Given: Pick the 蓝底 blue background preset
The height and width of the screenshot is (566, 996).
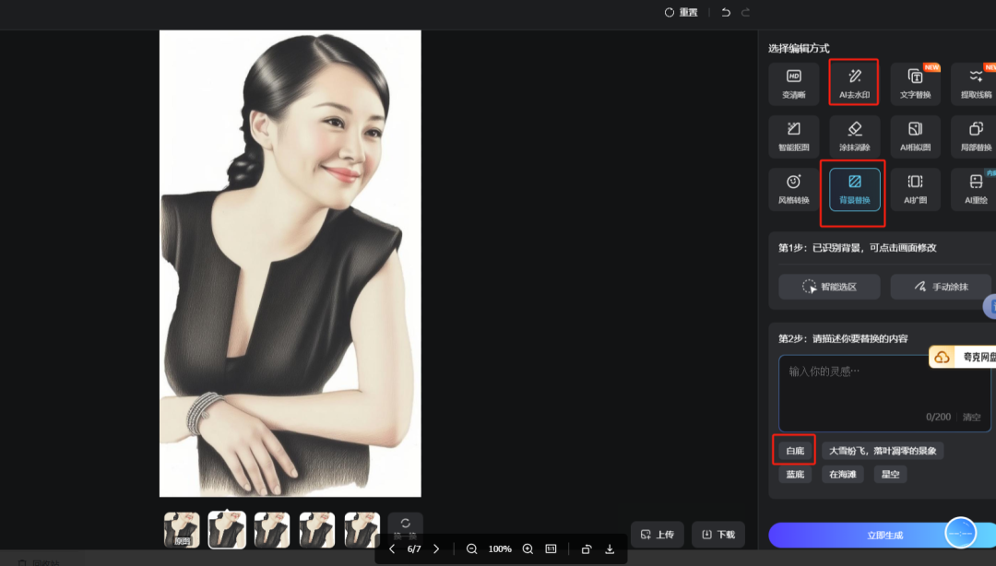Looking at the screenshot, I should pos(794,475).
